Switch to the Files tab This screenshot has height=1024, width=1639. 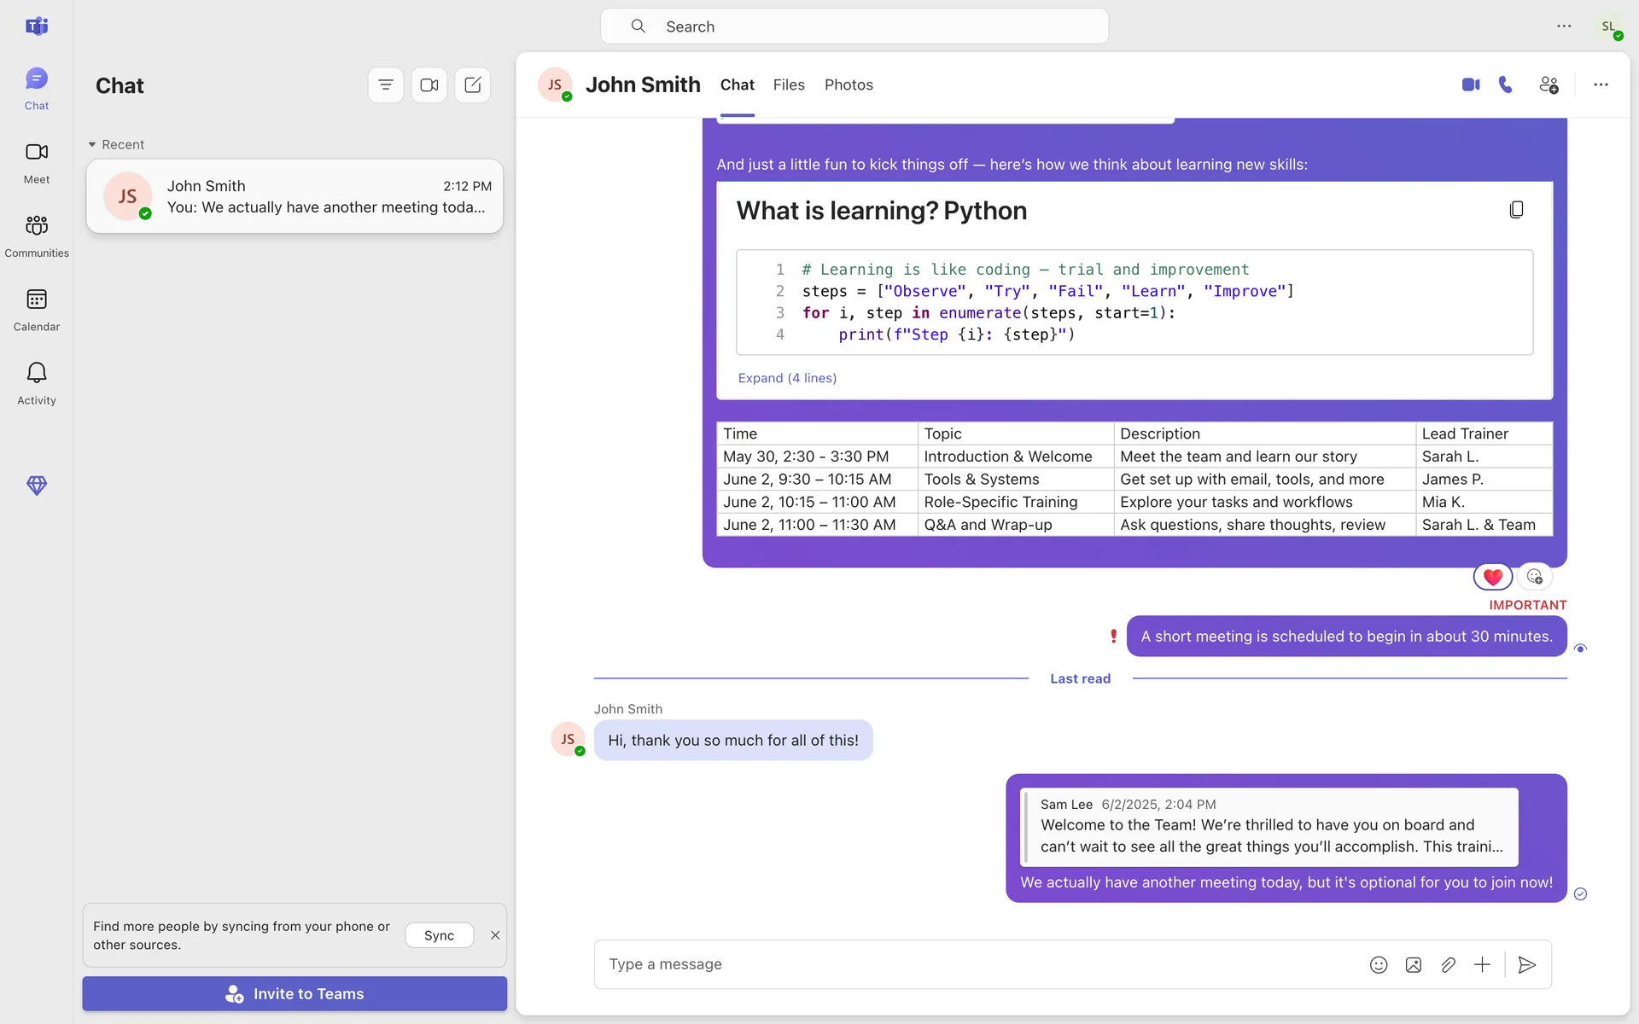click(789, 85)
